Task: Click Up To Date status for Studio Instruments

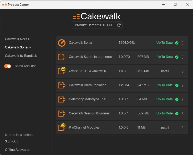Action: pyautogui.click(x=165, y=57)
